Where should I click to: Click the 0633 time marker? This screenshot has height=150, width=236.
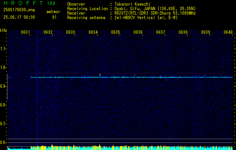click(71, 32)
